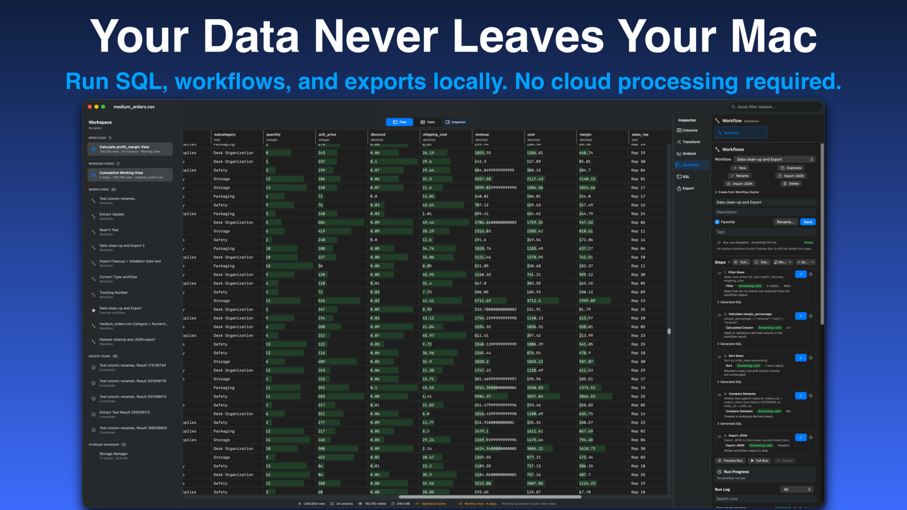Click the completed icon for Result 173138734
907x510 pixels.
(94, 367)
